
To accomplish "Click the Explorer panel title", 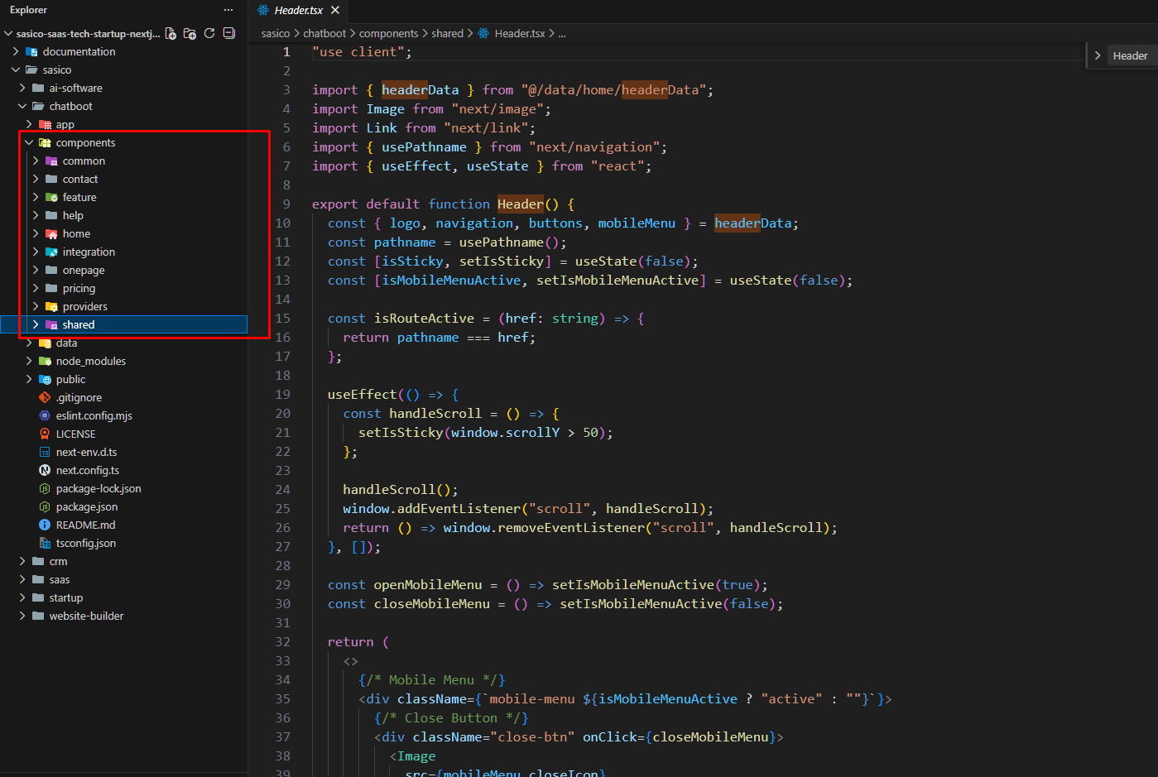I will coord(28,10).
